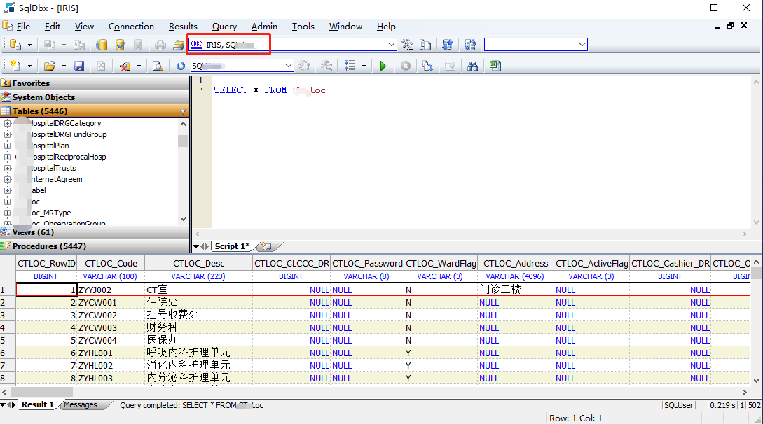Click the cell 门诊二楼
Image resolution: width=763 pixels, height=424 pixels.
tap(516, 290)
